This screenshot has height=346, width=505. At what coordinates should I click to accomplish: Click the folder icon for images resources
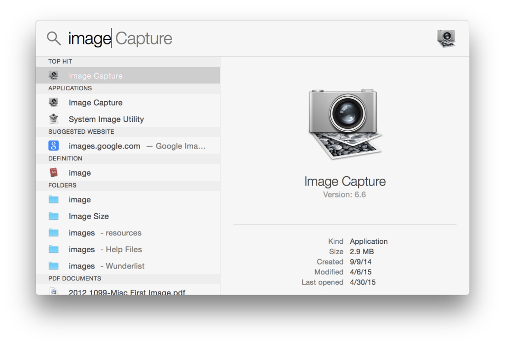53,232
